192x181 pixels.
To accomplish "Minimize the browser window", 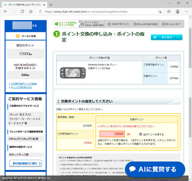I will 170,3.
